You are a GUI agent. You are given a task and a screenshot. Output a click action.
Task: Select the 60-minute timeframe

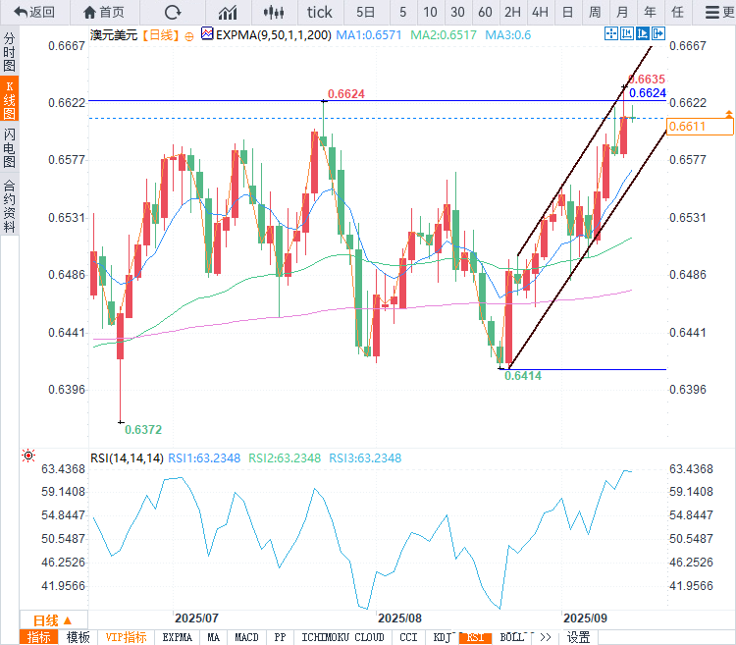point(486,12)
